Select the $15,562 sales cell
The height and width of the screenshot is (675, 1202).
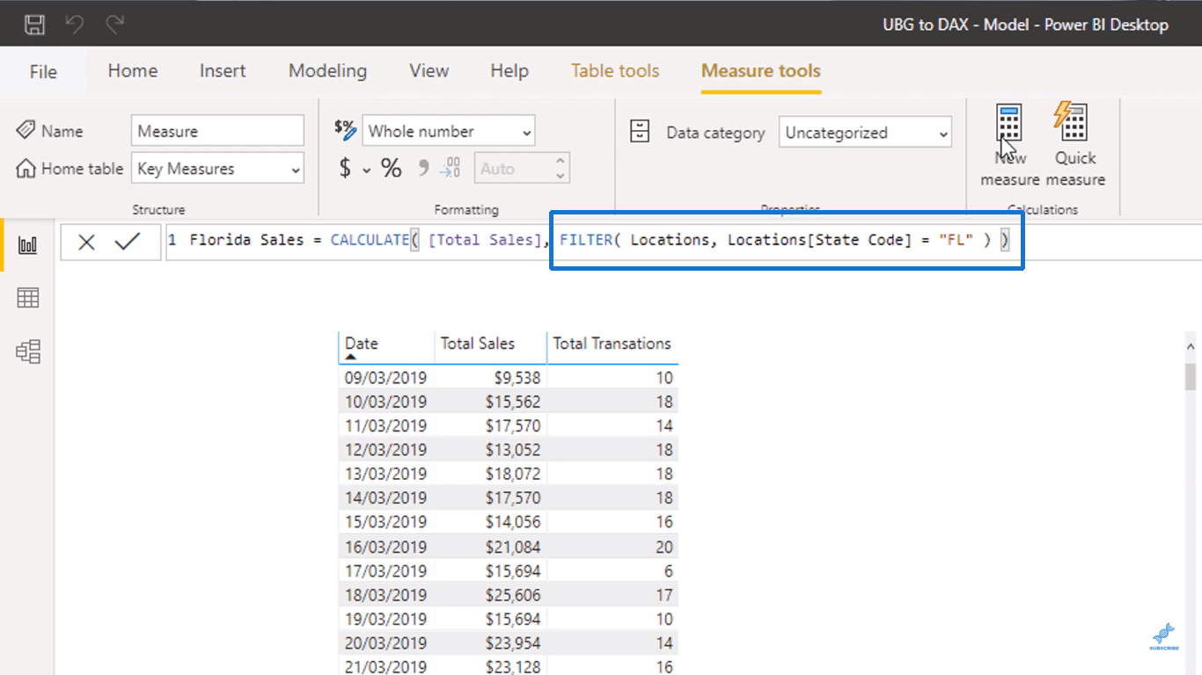tap(513, 402)
